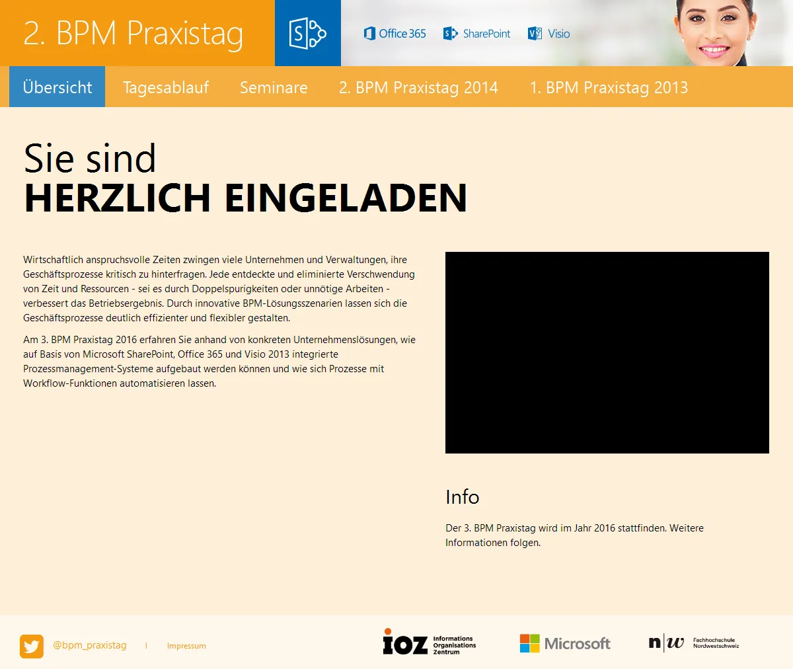Click the black video player area
The width and height of the screenshot is (793, 669).
point(607,352)
